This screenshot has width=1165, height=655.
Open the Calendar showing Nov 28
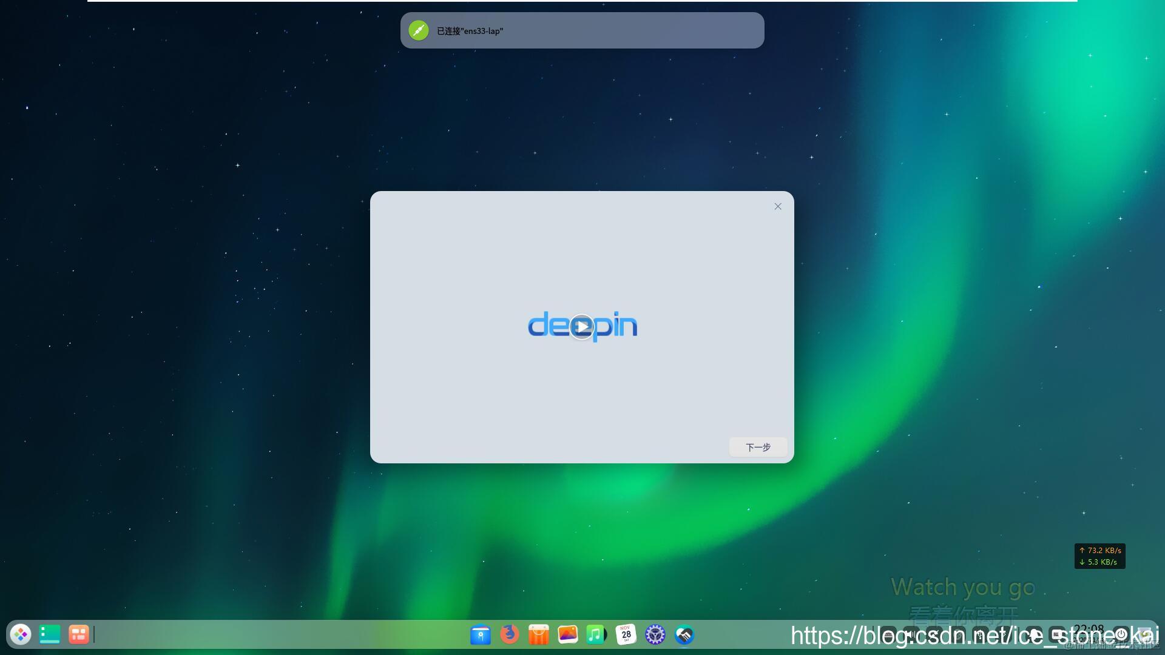point(626,635)
